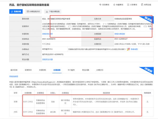Screen dimensions: 158x119
Task: Click the star icon for 收藏事项
Action: click(x=114, y=5)
